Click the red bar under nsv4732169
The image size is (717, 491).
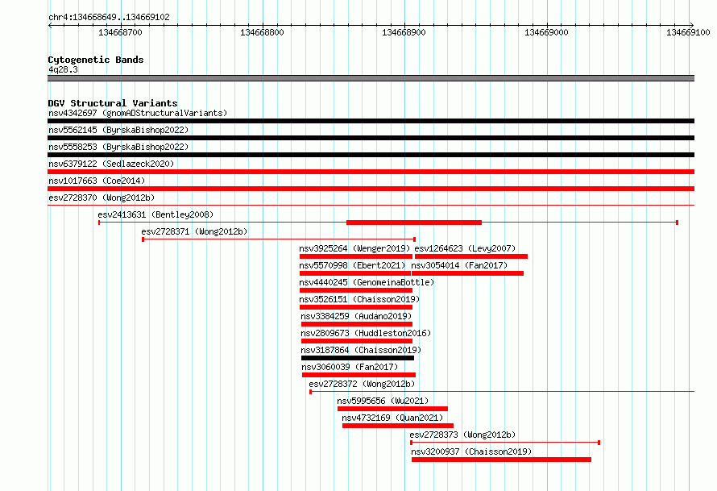[398, 426]
